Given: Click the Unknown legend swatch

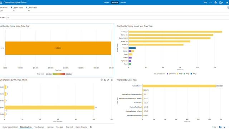Looking at the screenshot, I should (167, 74).
